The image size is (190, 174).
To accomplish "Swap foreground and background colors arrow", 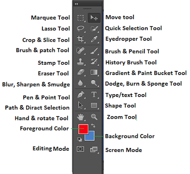I will coord(94,126).
